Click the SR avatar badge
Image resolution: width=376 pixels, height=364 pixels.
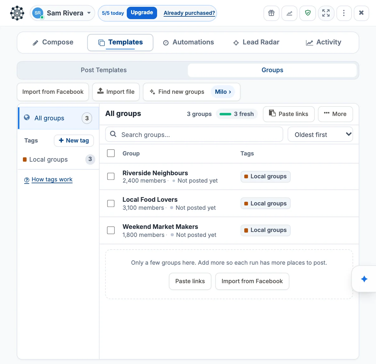tap(38, 13)
